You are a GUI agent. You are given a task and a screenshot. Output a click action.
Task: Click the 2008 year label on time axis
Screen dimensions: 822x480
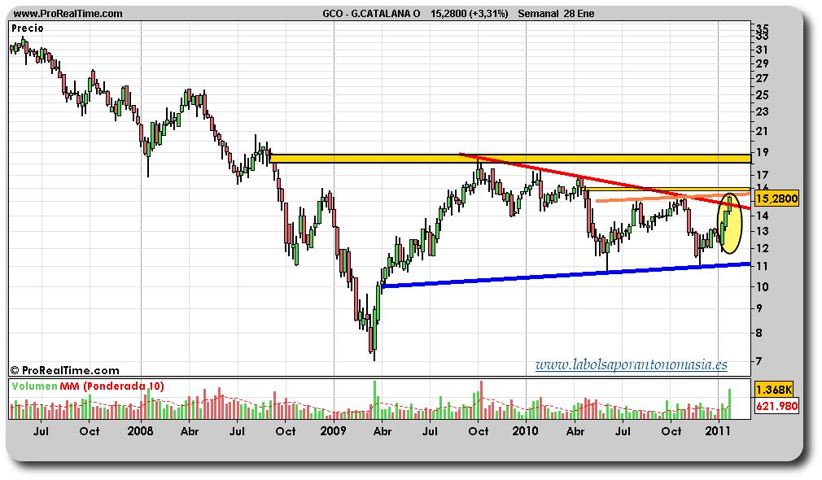tap(141, 431)
